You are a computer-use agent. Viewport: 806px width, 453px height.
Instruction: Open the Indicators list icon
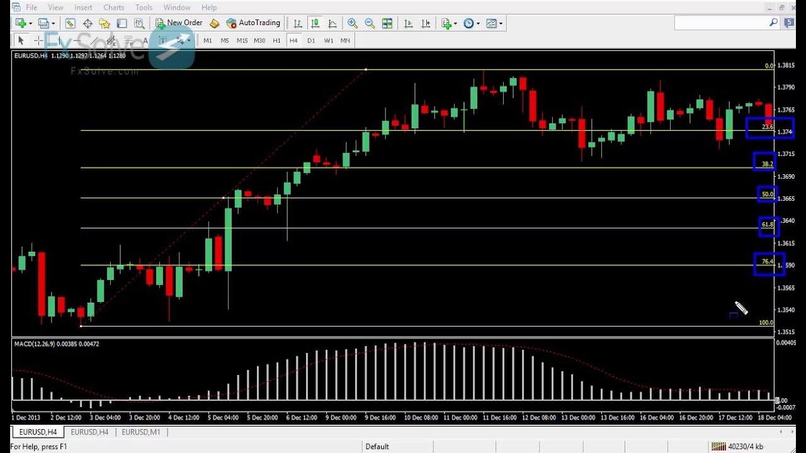[446, 23]
